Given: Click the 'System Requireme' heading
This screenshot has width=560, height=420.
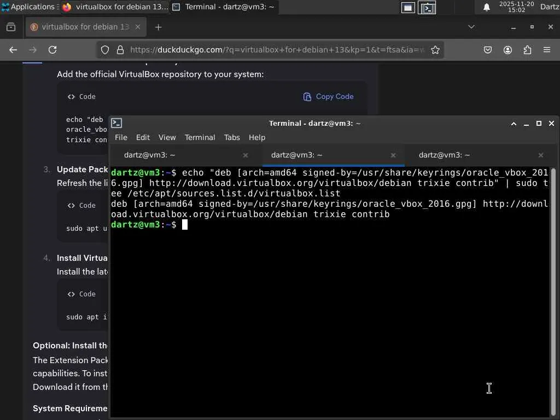Looking at the screenshot, I should tap(70, 408).
